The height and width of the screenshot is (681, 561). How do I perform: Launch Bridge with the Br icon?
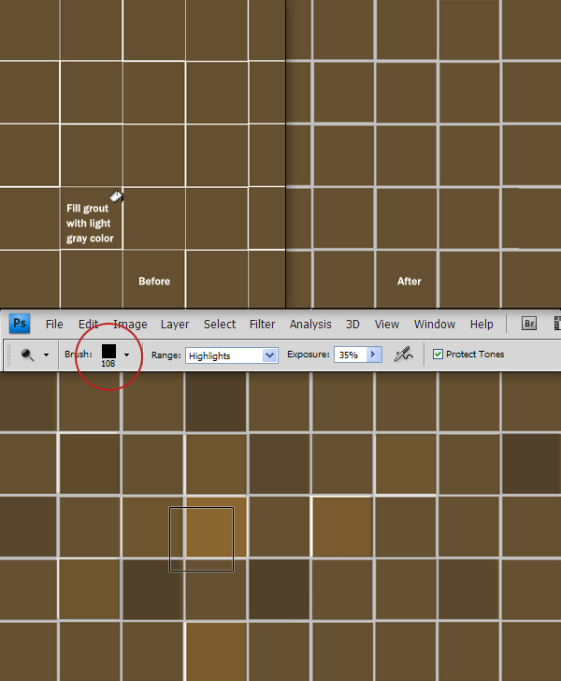pyautogui.click(x=529, y=324)
